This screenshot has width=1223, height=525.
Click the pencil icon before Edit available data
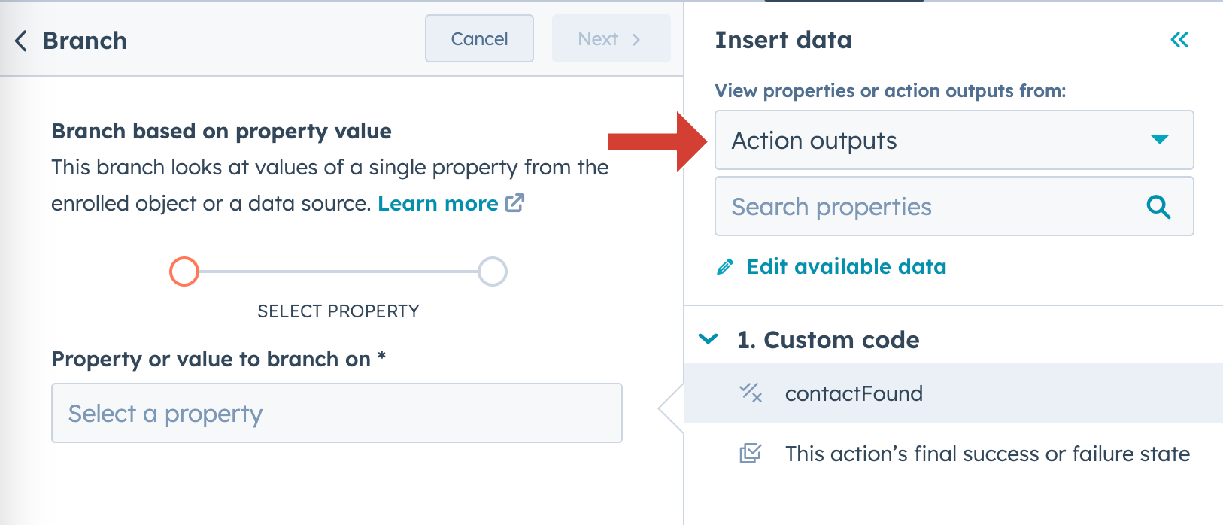point(724,266)
